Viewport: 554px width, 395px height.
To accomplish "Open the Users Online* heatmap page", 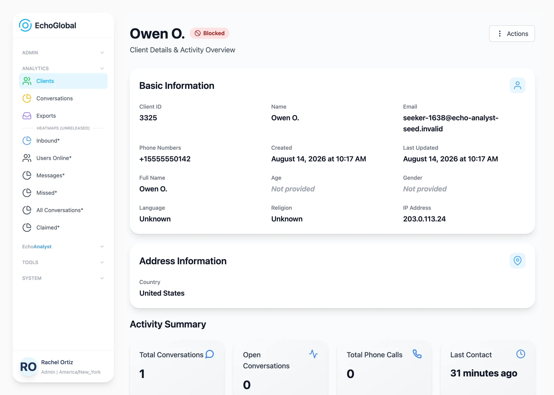I will tap(63, 158).
